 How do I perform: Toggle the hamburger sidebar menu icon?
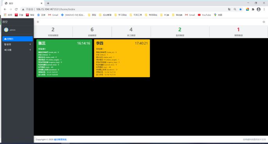(x=38, y=22)
